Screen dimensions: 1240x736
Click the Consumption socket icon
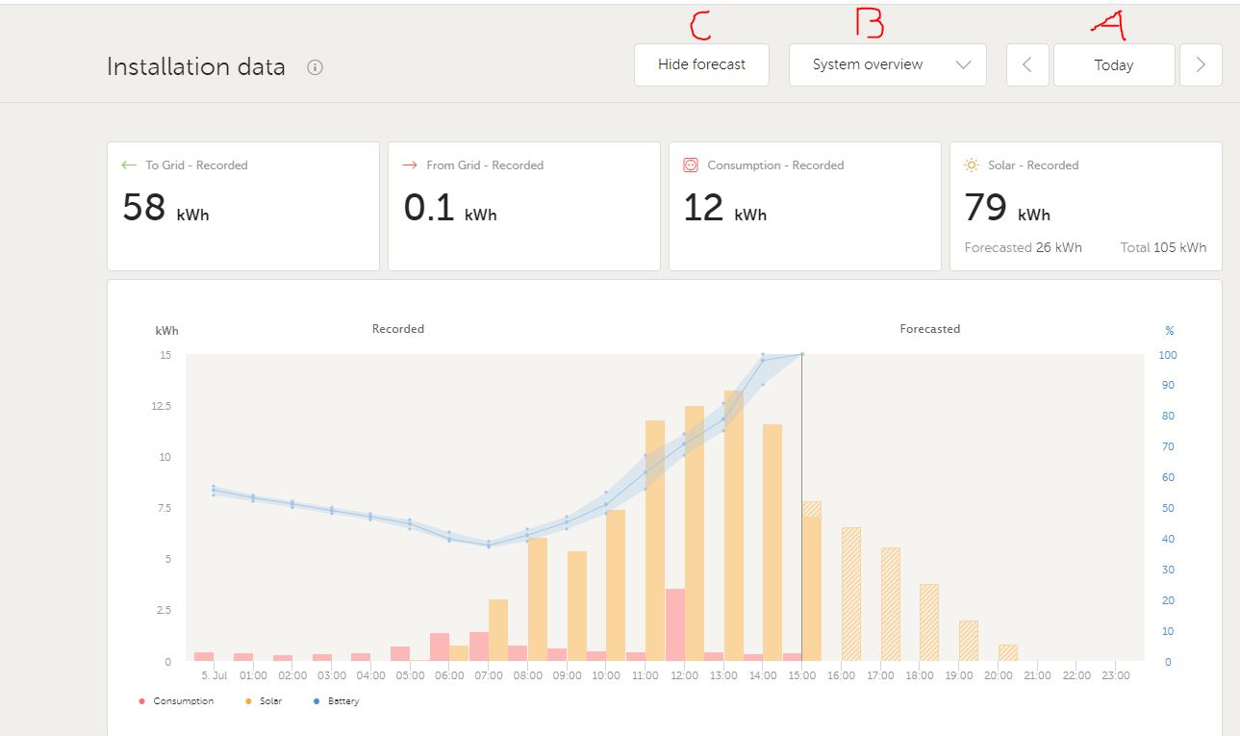(690, 165)
